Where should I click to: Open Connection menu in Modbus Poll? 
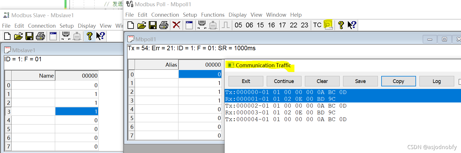click(x=165, y=15)
